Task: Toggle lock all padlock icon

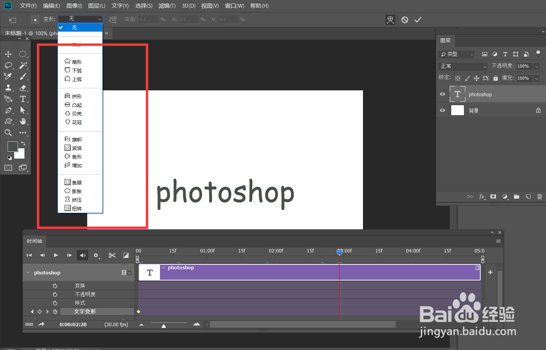Action: [495, 78]
